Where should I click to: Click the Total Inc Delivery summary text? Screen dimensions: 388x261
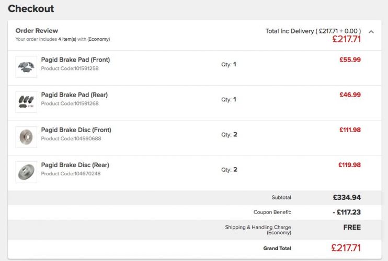[x=313, y=31]
